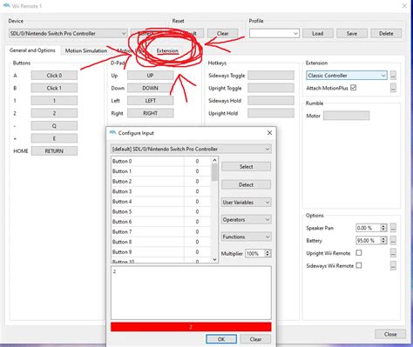Click the Load profile button
The width and height of the screenshot is (413, 347).
point(318,34)
